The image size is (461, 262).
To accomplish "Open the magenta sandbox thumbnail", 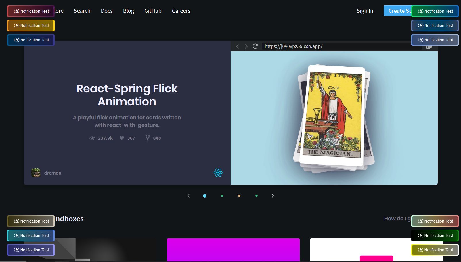I will click(233, 250).
